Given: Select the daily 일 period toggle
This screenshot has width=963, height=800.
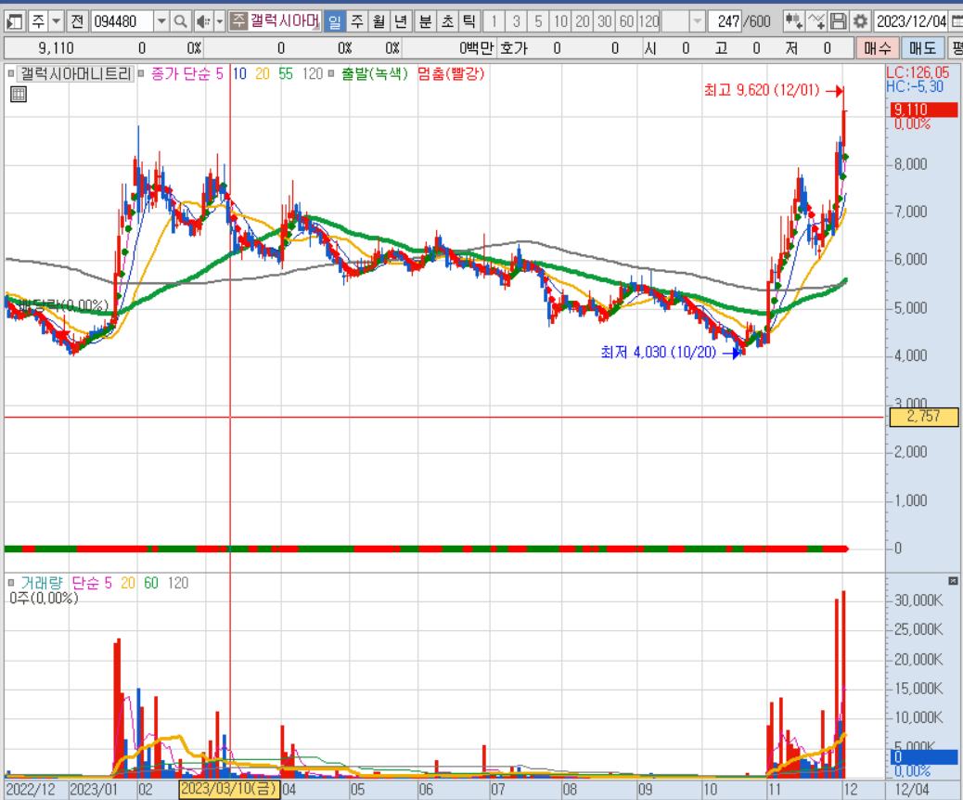Looking at the screenshot, I should point(334,21).
